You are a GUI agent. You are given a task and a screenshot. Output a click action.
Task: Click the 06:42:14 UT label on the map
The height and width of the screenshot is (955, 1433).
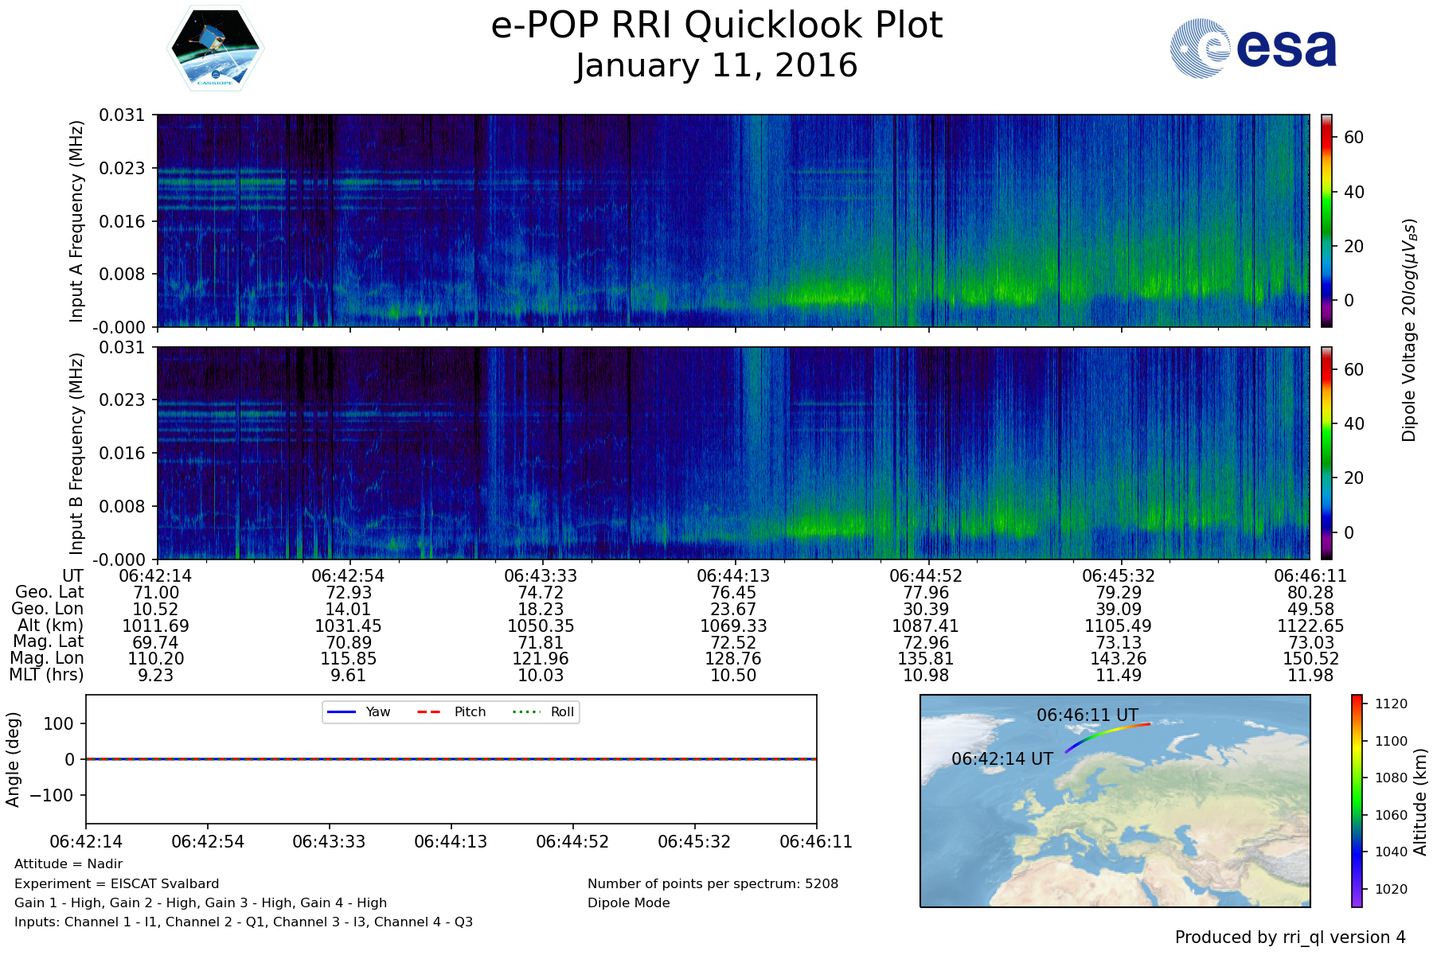click(1002, 759)
